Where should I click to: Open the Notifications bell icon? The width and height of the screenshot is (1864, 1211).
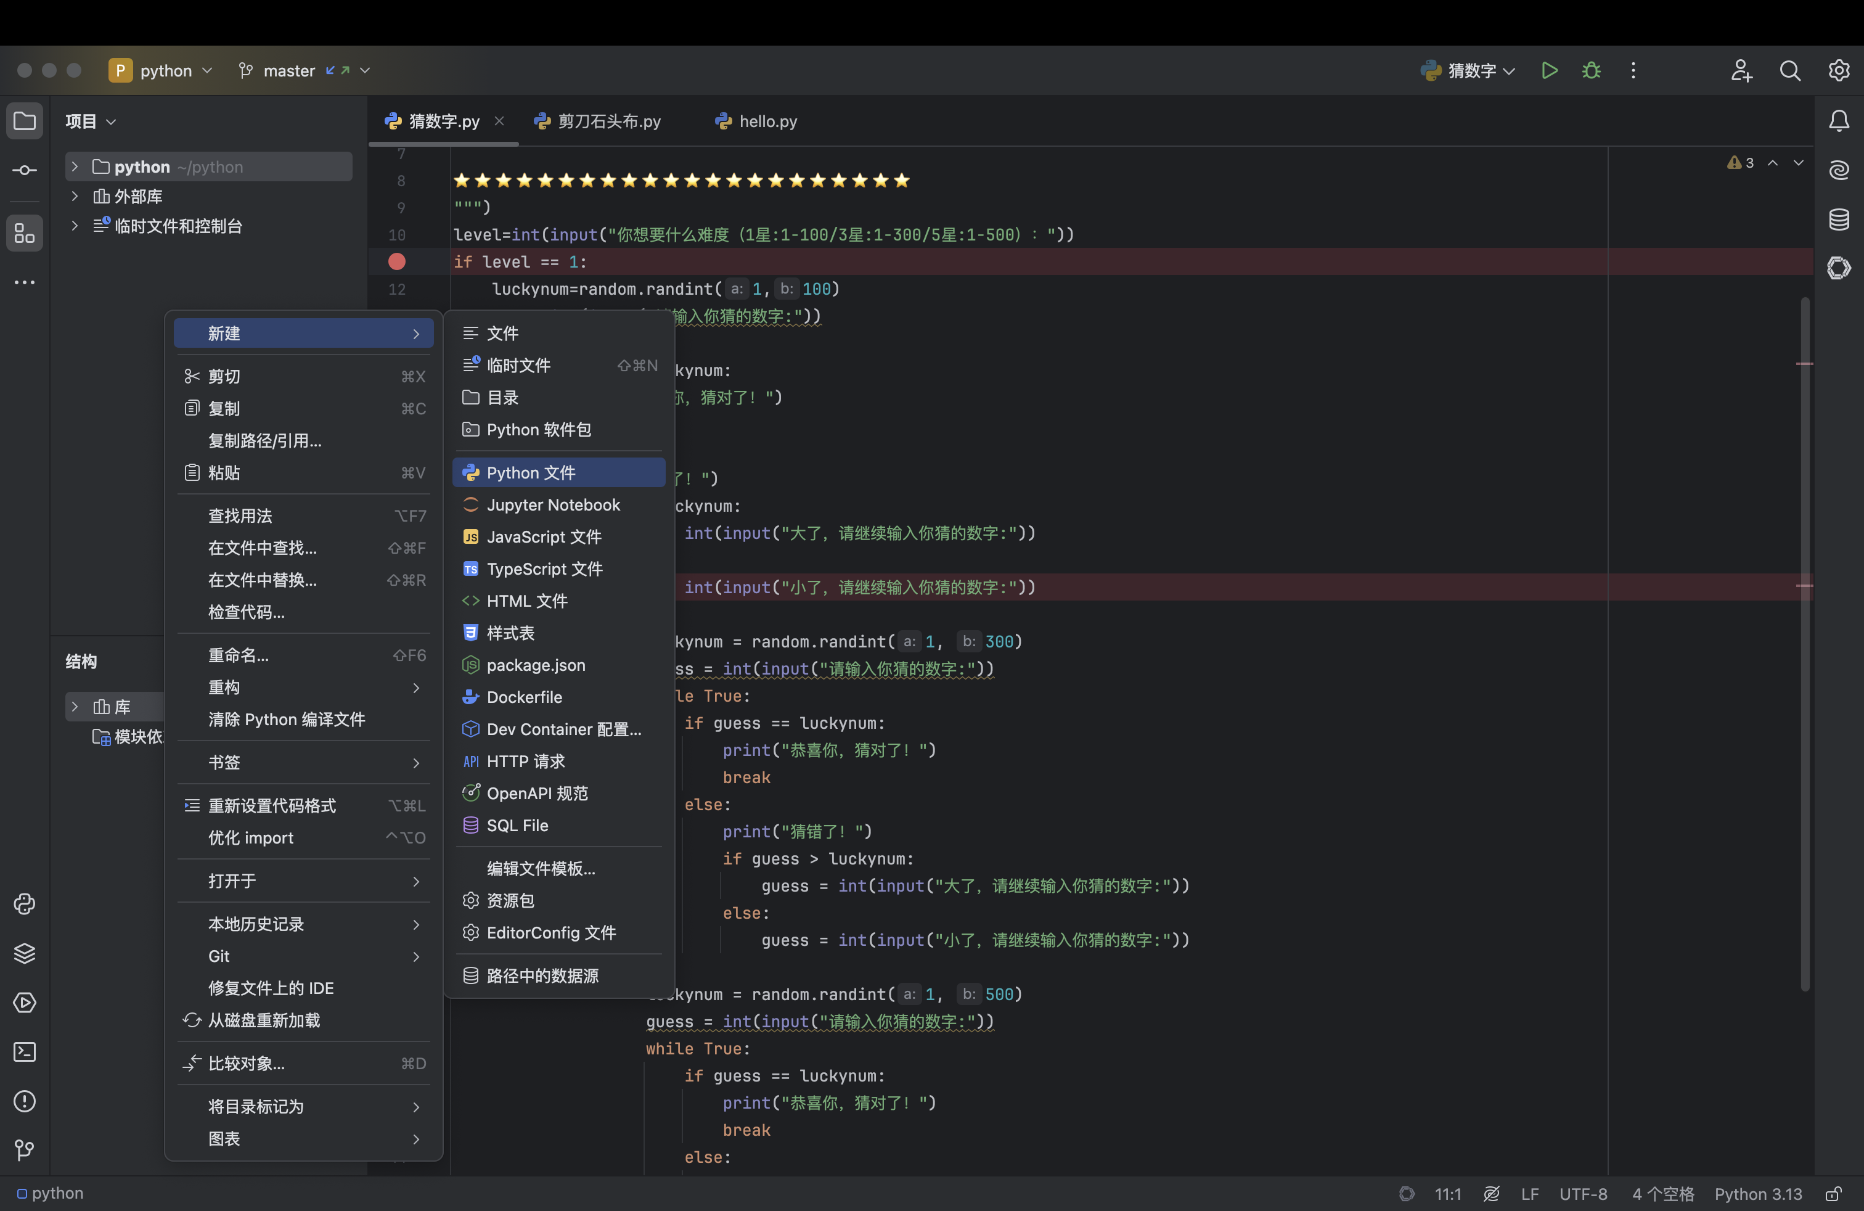pos(1838,121)
